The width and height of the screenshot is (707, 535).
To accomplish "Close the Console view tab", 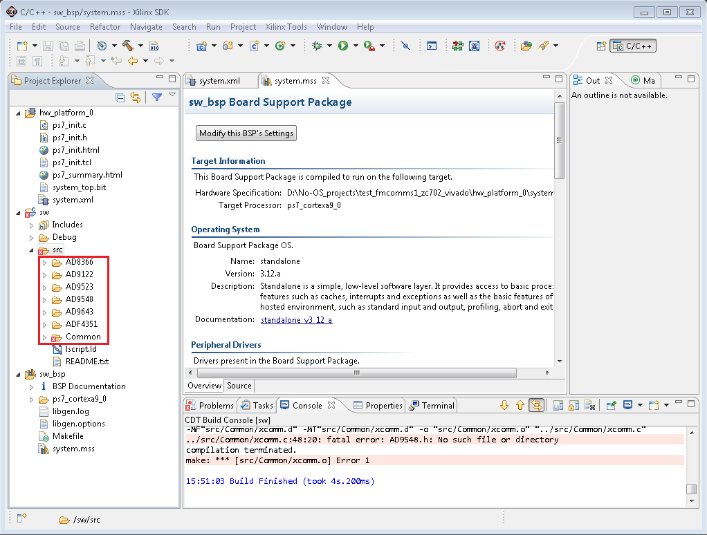I will (331, 405).
